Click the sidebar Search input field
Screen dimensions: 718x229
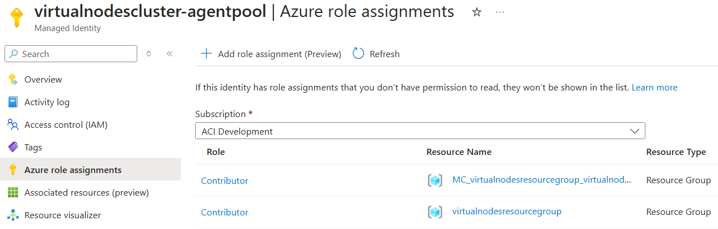(x=71, y=54)
